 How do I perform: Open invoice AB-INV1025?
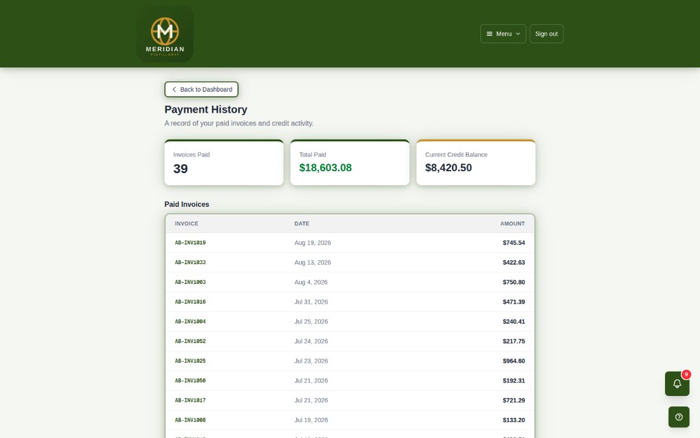pos(190,361)
